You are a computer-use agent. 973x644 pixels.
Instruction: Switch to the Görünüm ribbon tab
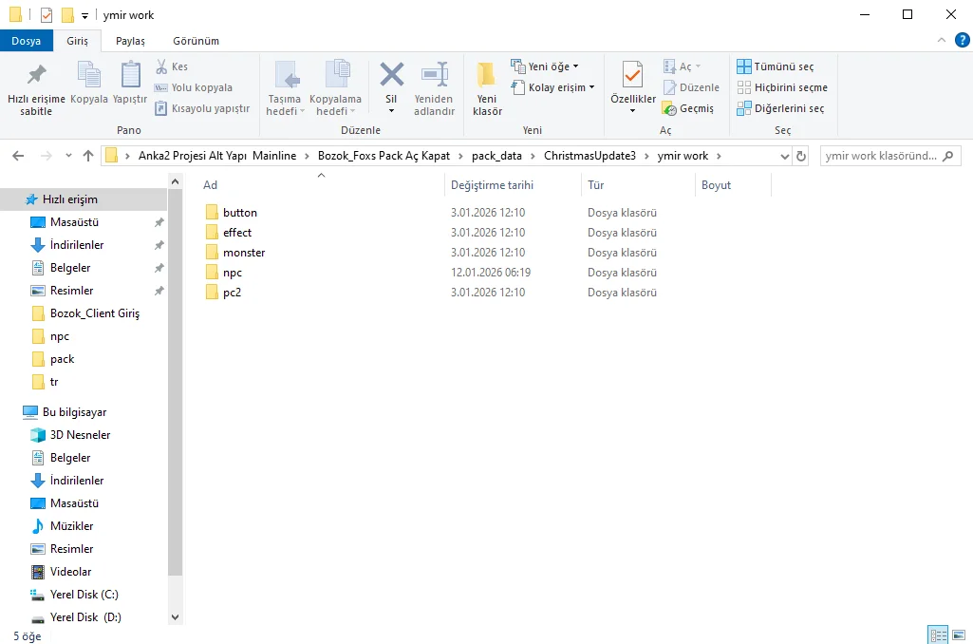[x=196, y=41]
